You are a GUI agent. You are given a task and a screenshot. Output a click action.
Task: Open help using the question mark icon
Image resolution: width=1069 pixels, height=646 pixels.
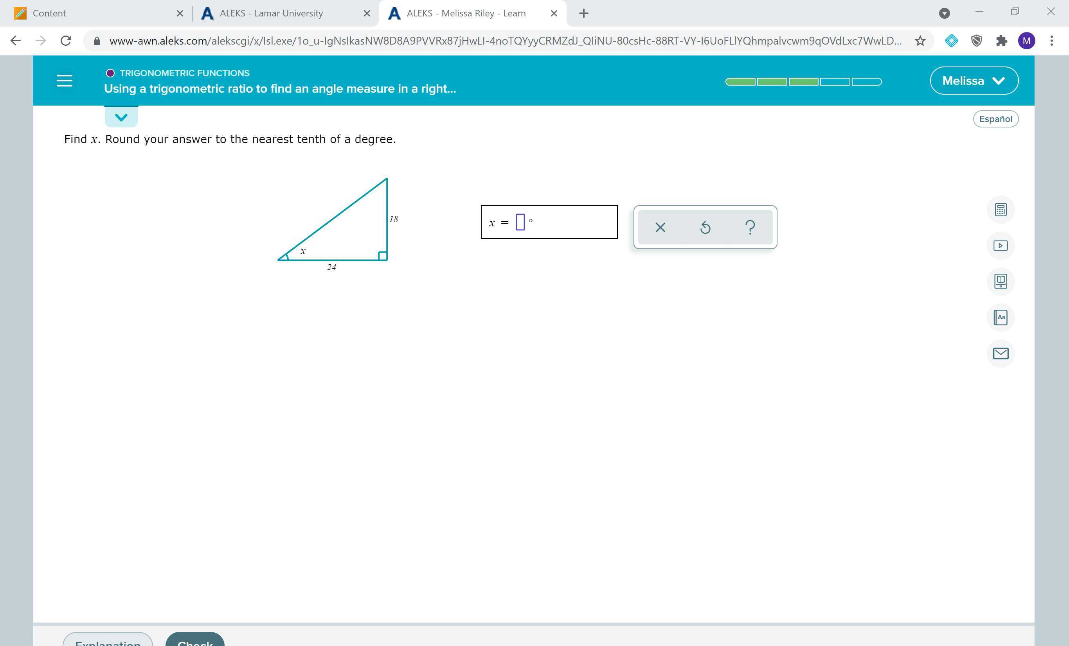tap(749, 227)
